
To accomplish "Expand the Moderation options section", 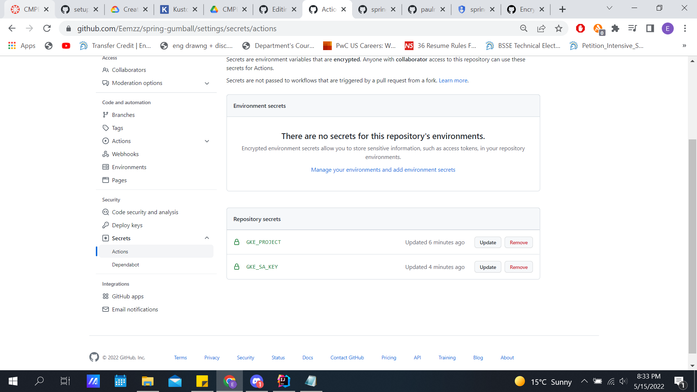I will point(207,83).
